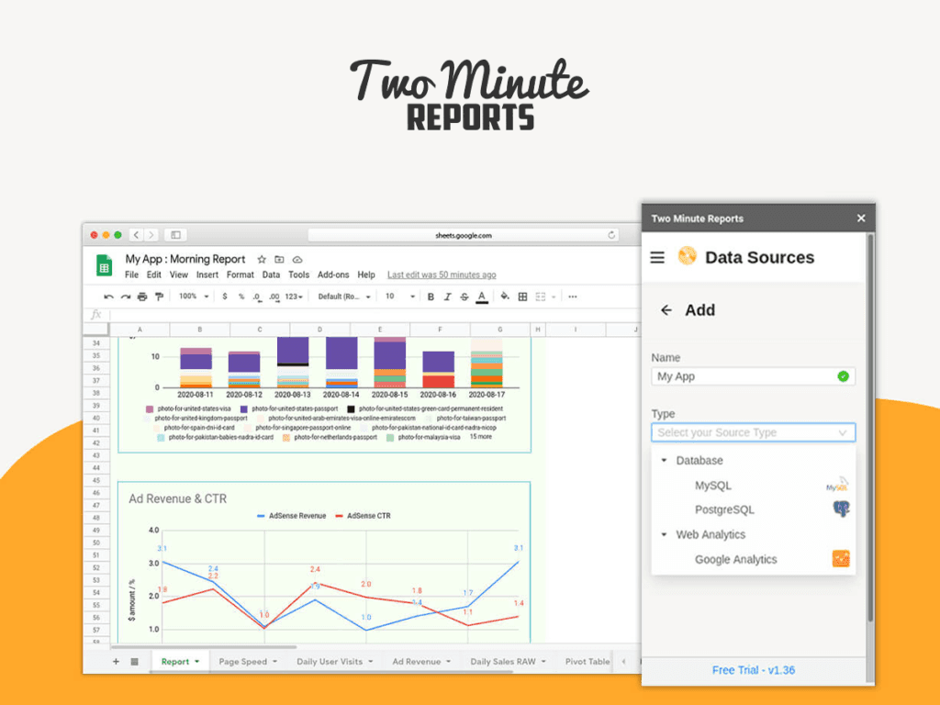
Task: Open the Format menu
Action: (x=241, y=275)
